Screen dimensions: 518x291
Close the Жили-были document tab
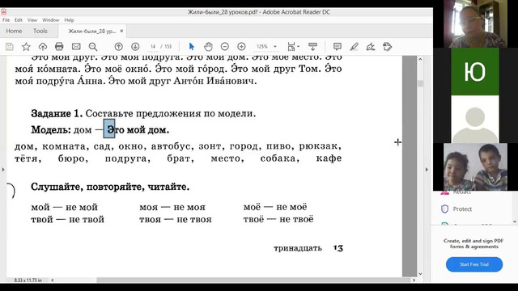(x=121, y=31)
